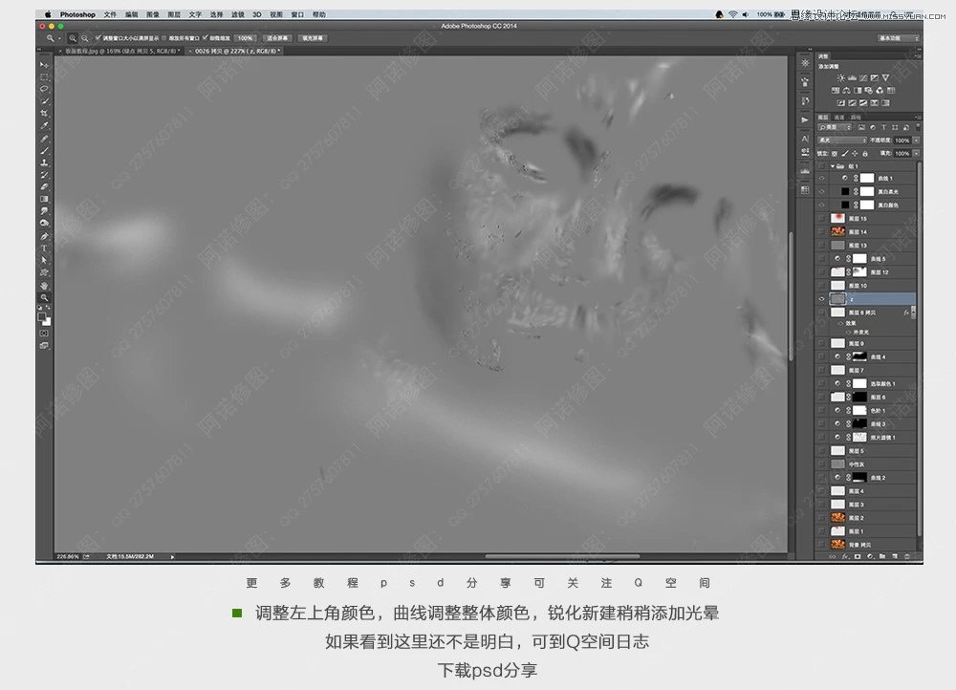Viewport: 956px width, 690px height.
Task: Open the zoom tool preset picker arrow
Action: pos(59,38)
